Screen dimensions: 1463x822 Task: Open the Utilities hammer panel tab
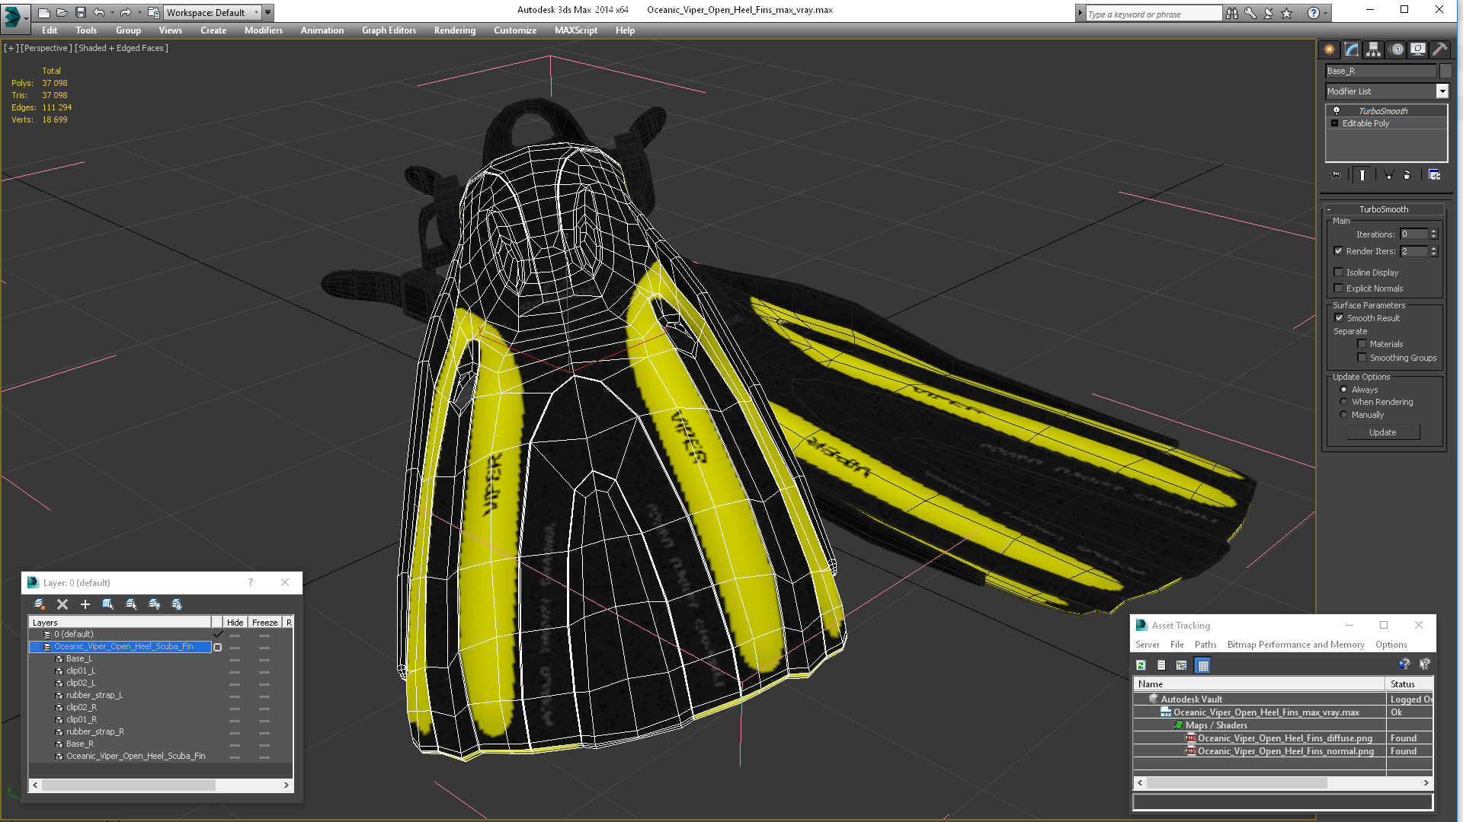(1439, 49)
